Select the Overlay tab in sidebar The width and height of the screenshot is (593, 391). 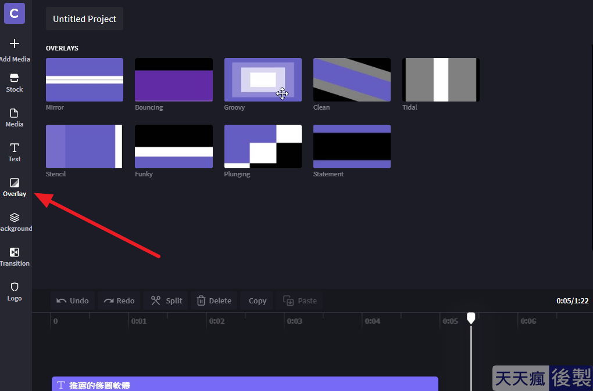pyautogui.click(x=15, y=188)
